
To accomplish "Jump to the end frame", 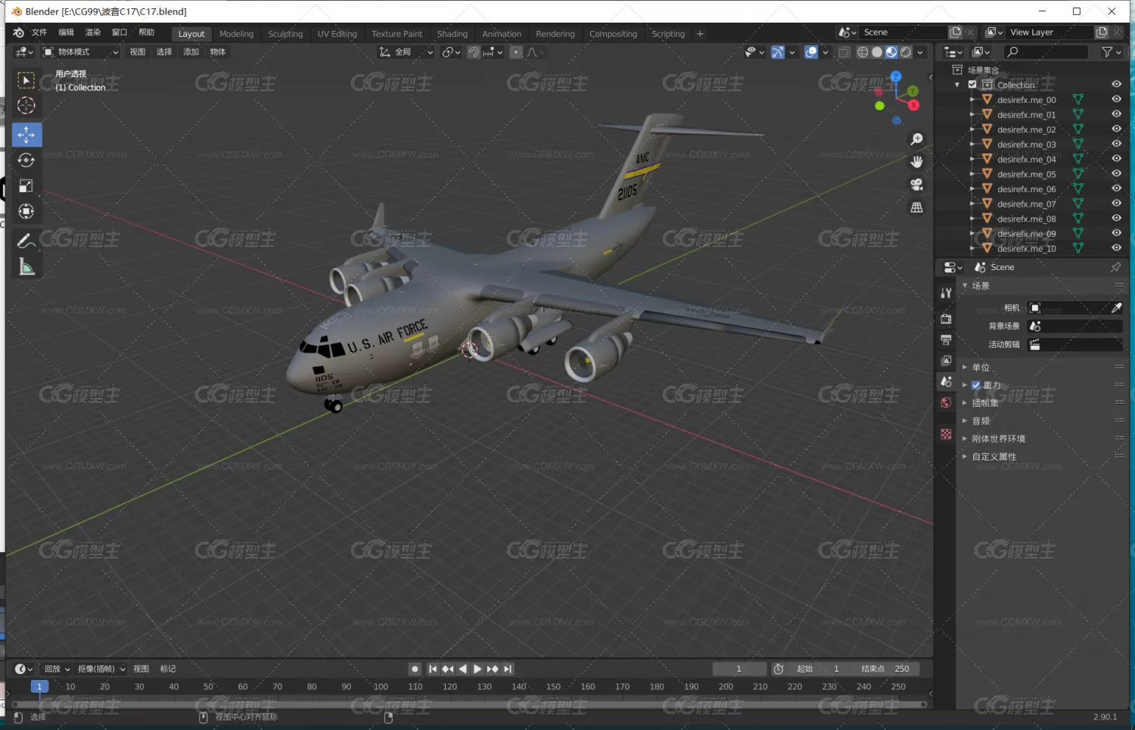I will point(508,669).
